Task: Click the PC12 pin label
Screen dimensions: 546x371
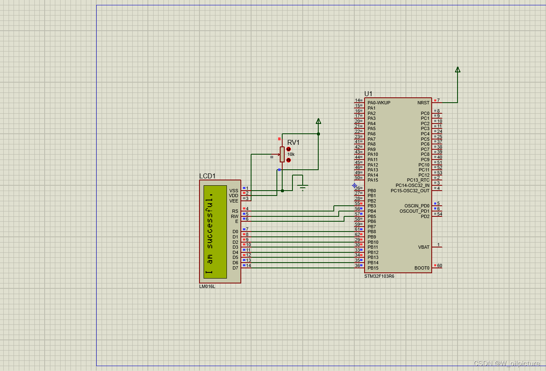Action: [x=424, y=175]
